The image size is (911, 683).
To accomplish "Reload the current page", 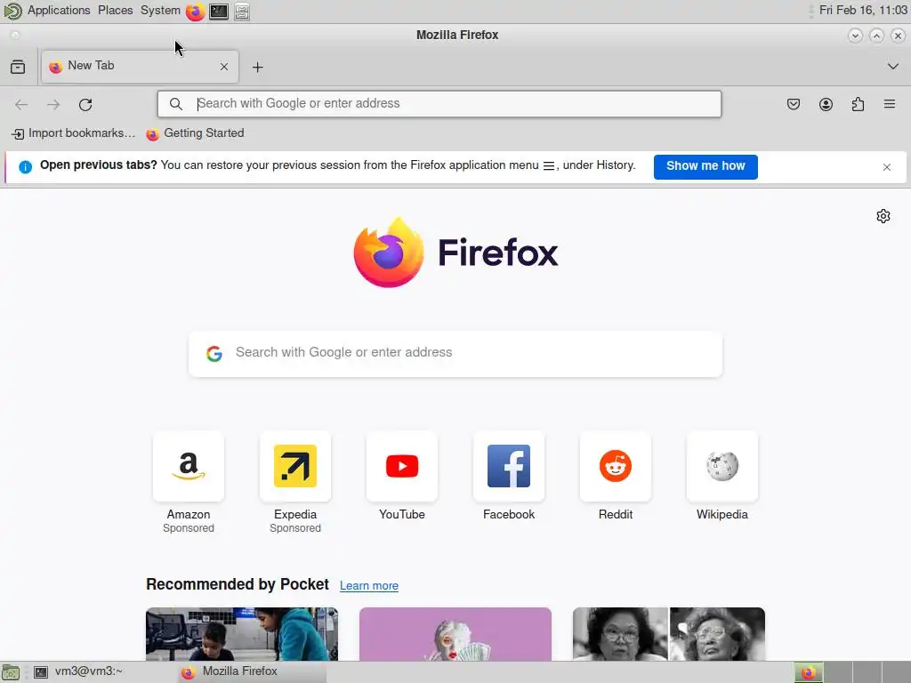I will (x=85, y=105).
